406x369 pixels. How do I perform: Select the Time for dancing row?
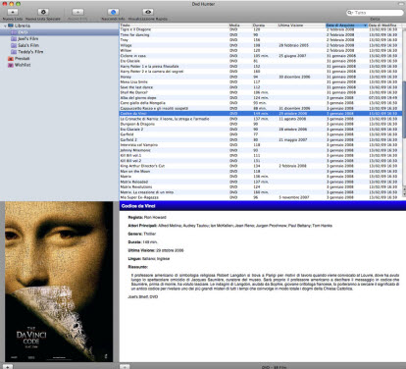(261, 34)
